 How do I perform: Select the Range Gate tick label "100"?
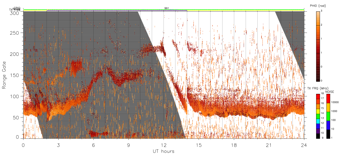pos(15,96)
